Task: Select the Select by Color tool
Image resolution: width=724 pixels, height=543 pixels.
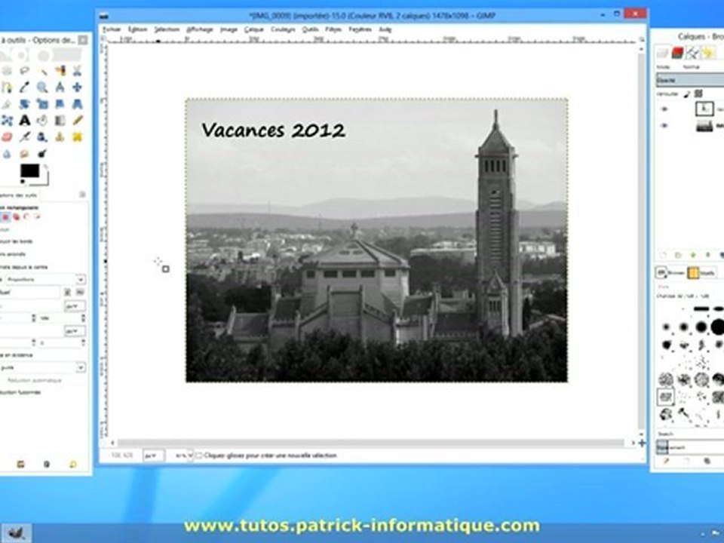Action: click(60, 71)
